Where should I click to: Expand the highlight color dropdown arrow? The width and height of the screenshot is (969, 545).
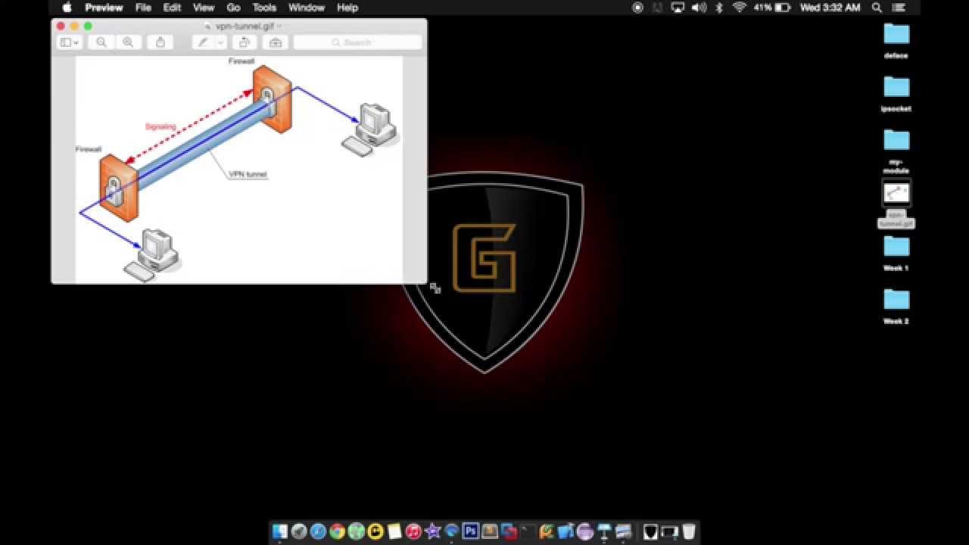[220, 42]
